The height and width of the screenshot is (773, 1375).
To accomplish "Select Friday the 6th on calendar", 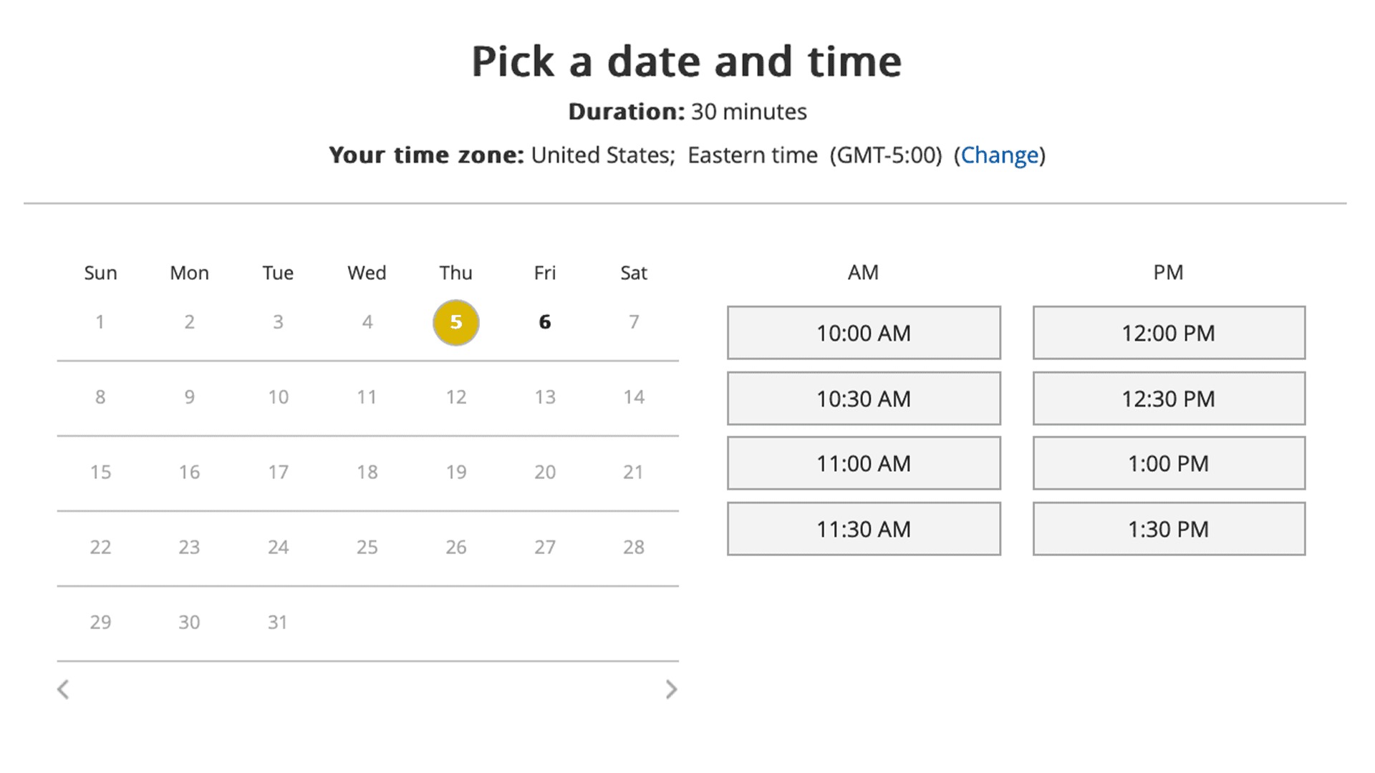I will (x=545, y=322).
